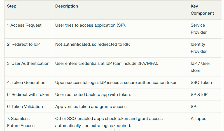Image resolution: width=224 pixels, height=131 pixels.
Task: Click 'Not authenticated, so redirected to IdP' text
Action: click(93, 44)
